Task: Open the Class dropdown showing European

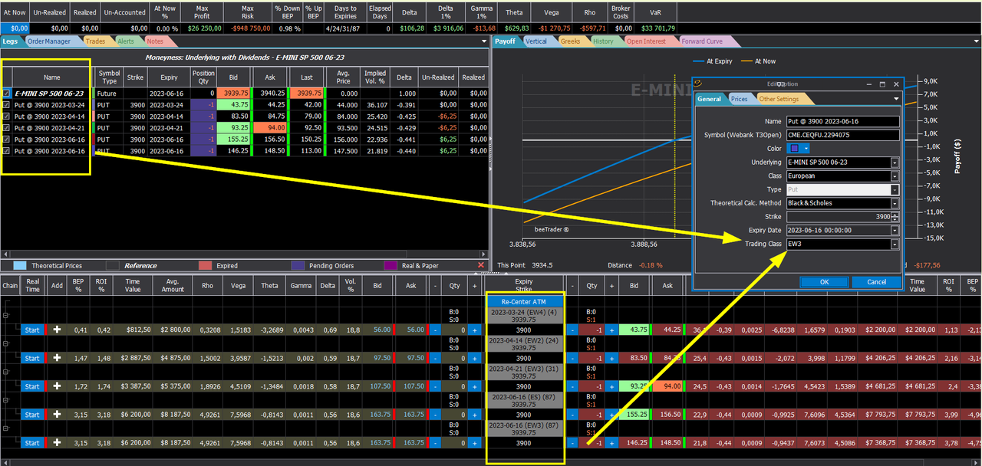Action: point(895,176)
